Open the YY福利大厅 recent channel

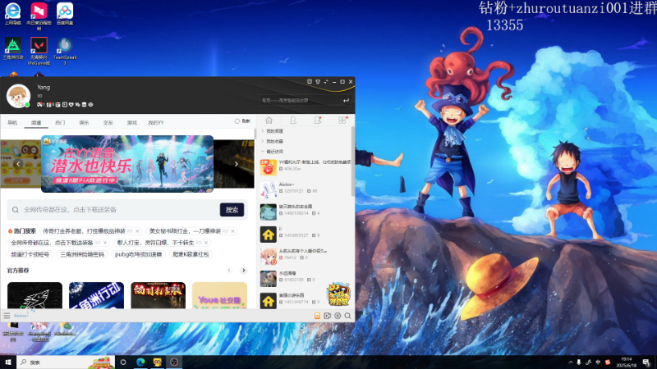pyautogui.click(x=306, y=167)
